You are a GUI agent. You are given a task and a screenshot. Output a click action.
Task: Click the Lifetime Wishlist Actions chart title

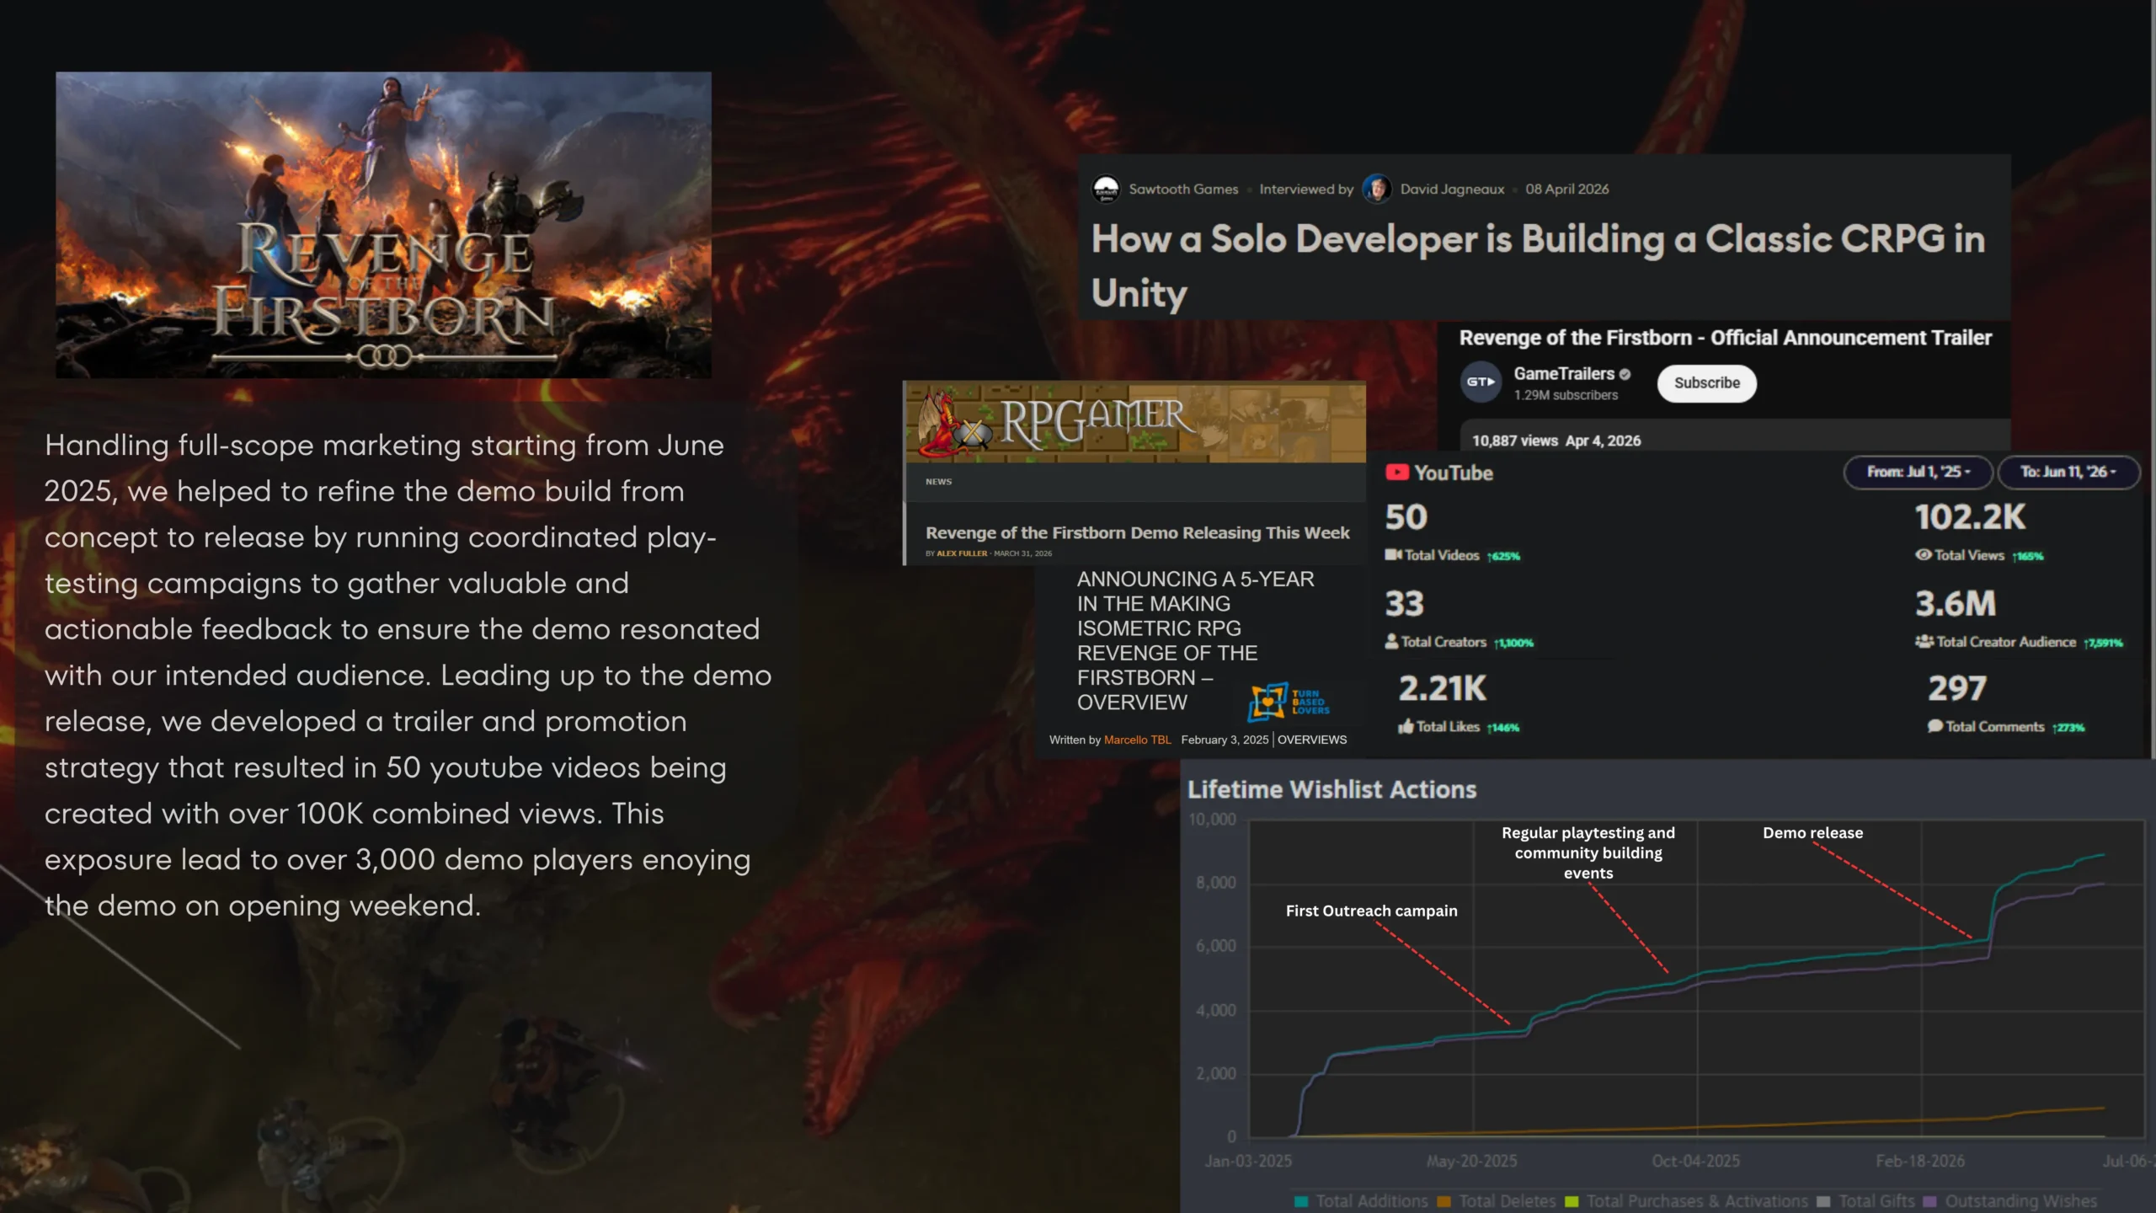point(1331,789)
